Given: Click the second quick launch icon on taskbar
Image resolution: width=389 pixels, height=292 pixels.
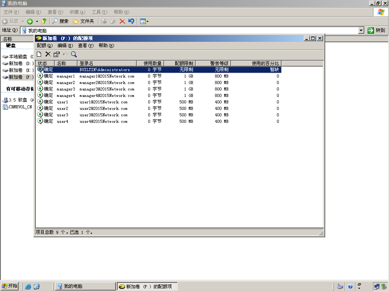Looking at the screenshot, I should pos(37,287).
